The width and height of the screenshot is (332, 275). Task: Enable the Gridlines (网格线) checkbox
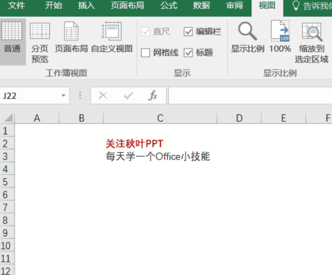[145, 53]
